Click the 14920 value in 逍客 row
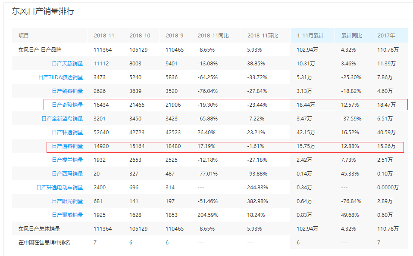 click(101, 146)
